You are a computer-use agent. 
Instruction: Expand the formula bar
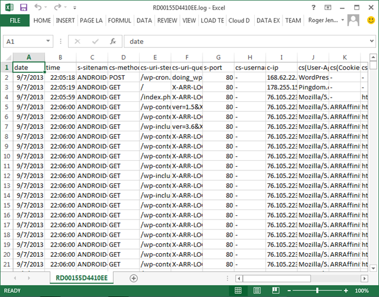(x=372, y=41)
